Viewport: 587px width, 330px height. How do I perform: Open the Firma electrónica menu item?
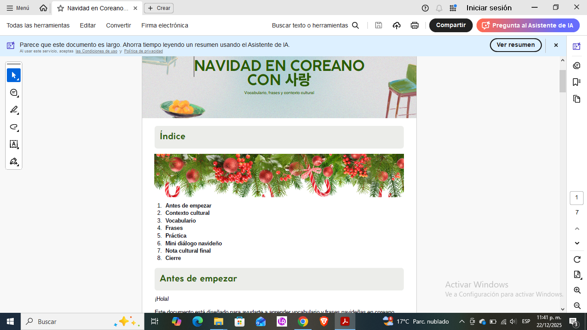click(165, 25)
